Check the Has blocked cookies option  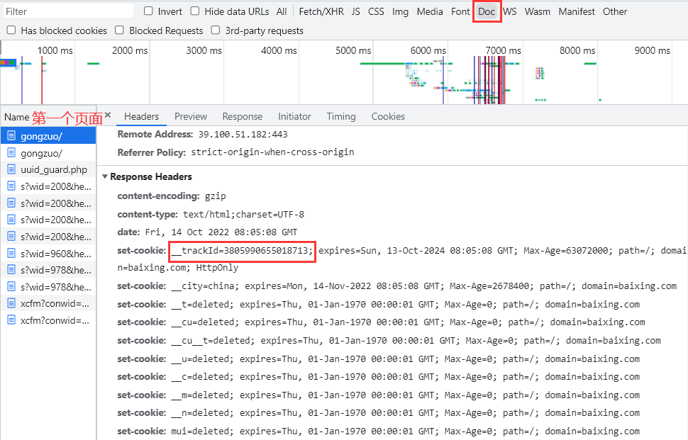click(x=11, y=30)
